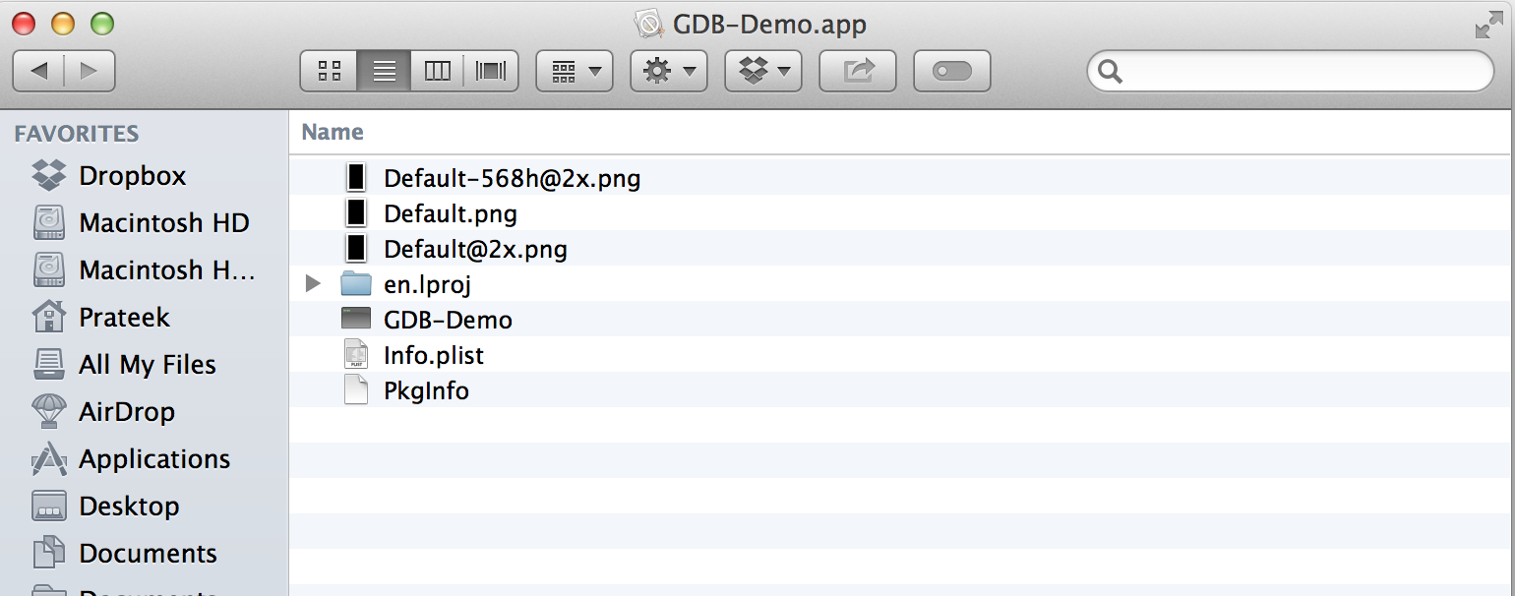
Task: Switch to Cover Flow view
Action: [x=491, y=71]
